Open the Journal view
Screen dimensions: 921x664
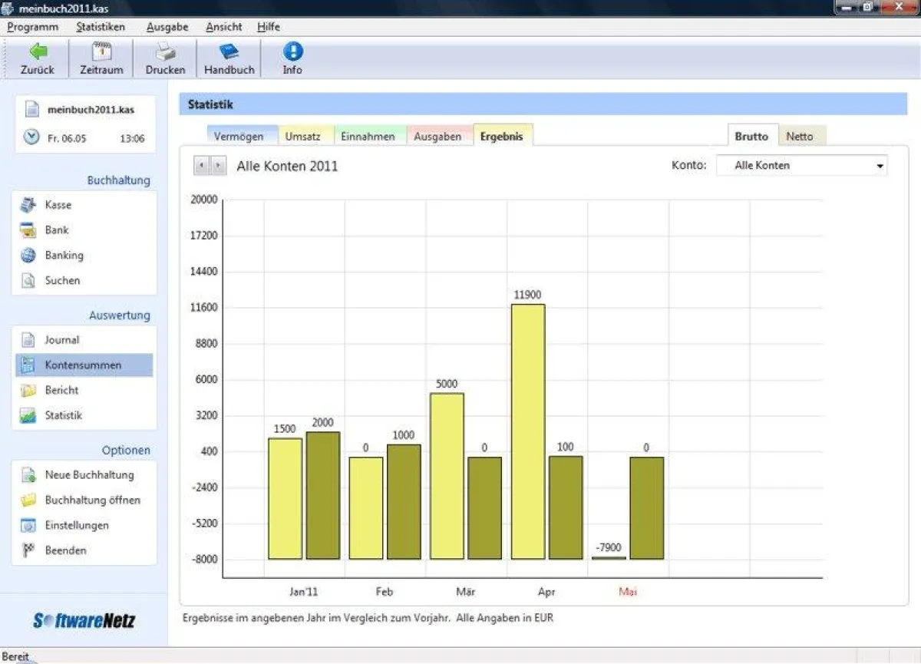tap(63, 339)
